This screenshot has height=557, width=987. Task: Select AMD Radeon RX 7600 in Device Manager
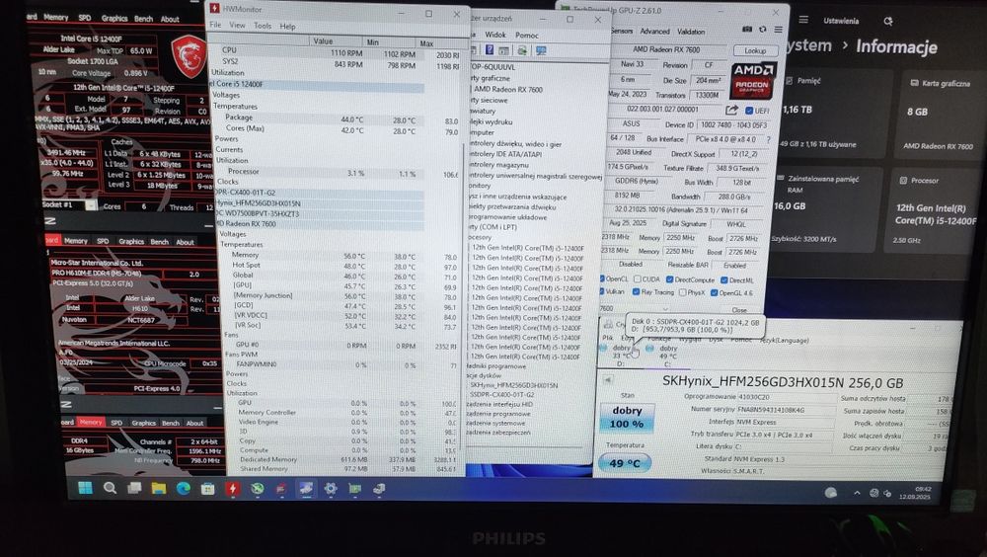(508, 90)
